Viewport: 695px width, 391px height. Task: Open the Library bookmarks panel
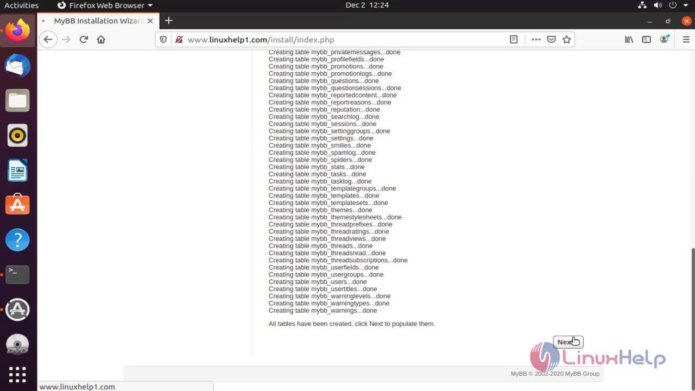(629, 40)
